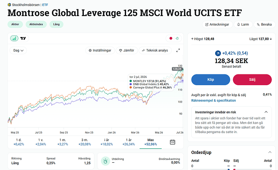
Task: Select the 1 v. period tab
Action: (41, 142)
